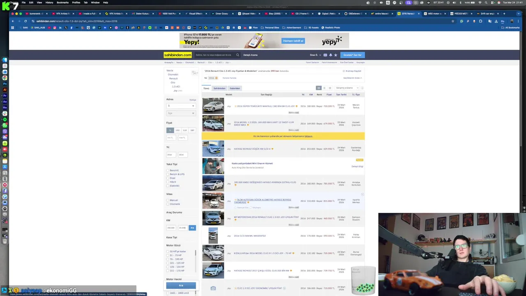Screen dimensions: 526x296
Task: Sort by the Fiyat column header
Action: click(x=329, y=95)
